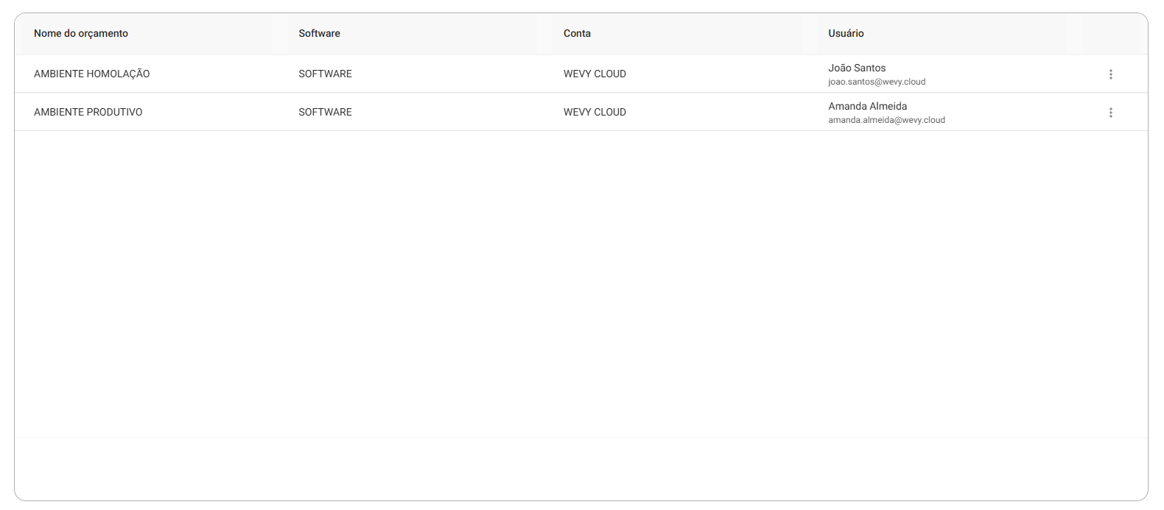Image resolution: width=1164 pixels, height=510 pixels.
Task: Select the AMBIENTE PRODUTIVO budget name
Action: point(88,112)
